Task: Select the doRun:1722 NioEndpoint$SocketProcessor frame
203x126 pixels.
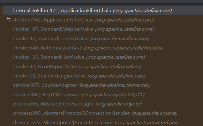Action: click(103, 122)
